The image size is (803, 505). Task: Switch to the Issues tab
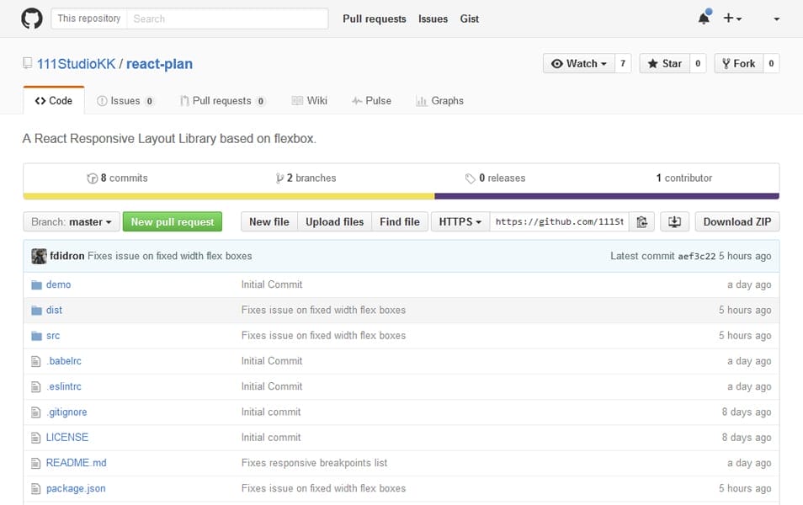click(x=125, y=101)
